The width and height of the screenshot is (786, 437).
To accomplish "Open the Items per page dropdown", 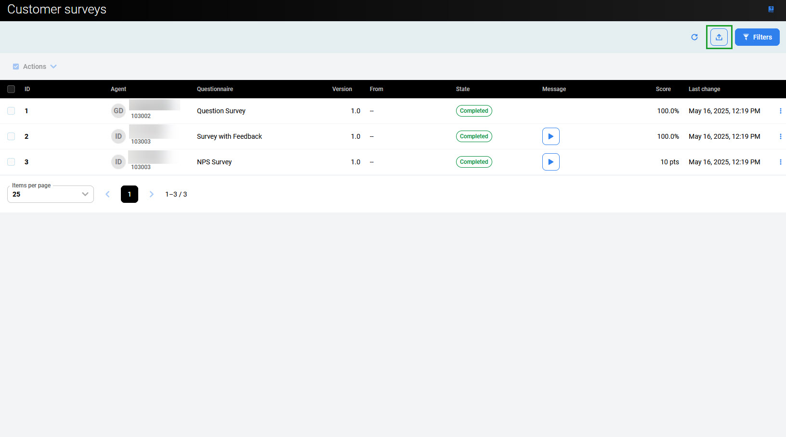I will [x=51, y=194].
